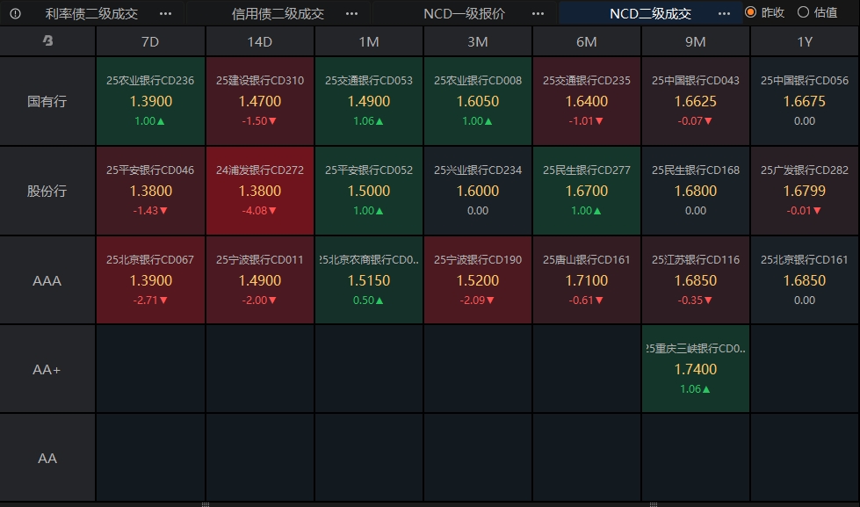Image resolution: width=860 pixels, height=507 pixels.
Task: Open more options for NCD二级成交 tab
Action: pos(724,14)
